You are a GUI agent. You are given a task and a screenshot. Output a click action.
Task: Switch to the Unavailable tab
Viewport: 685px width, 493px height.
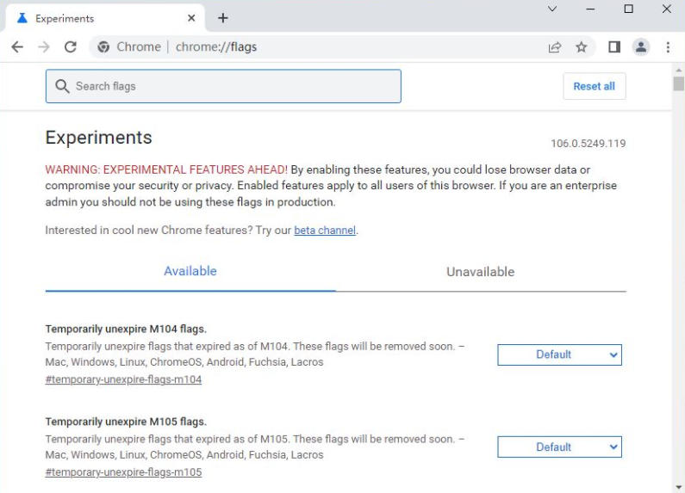(x=481, y=272)
